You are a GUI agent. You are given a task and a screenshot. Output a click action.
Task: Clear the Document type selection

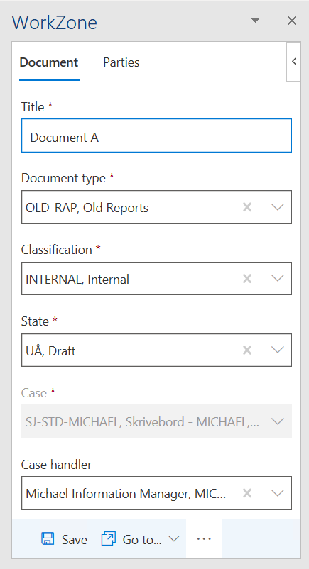click(x=247, y=207)
